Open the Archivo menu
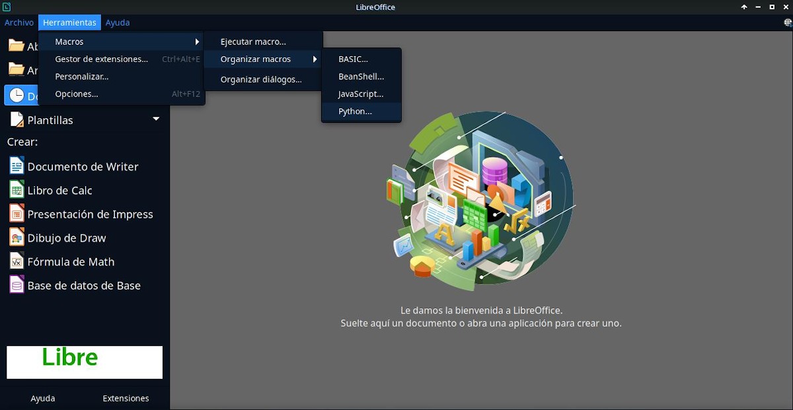 pos(19,22)
